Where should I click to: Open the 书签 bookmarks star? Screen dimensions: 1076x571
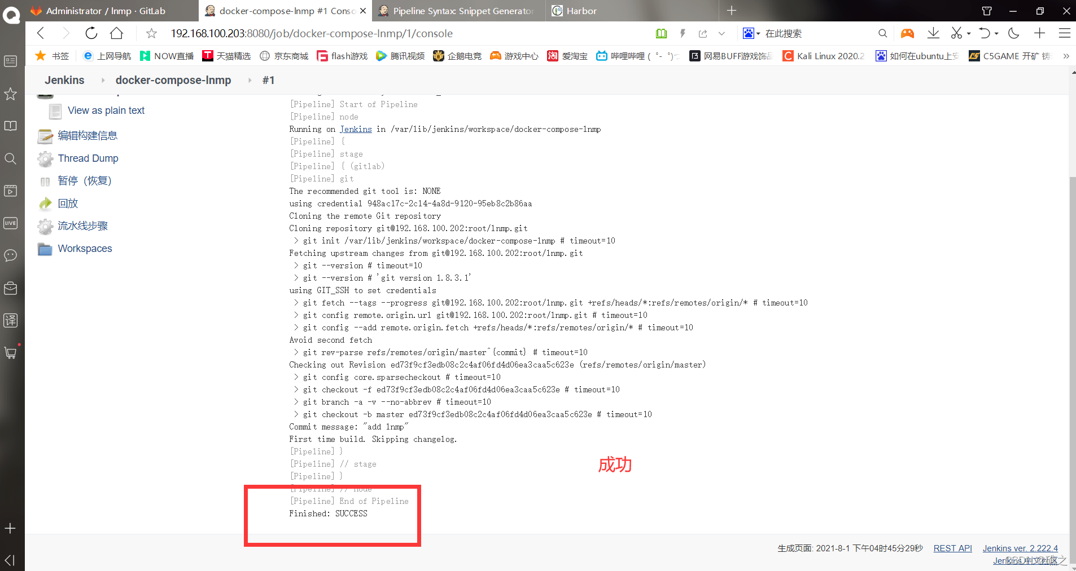[x=52, y=56]
